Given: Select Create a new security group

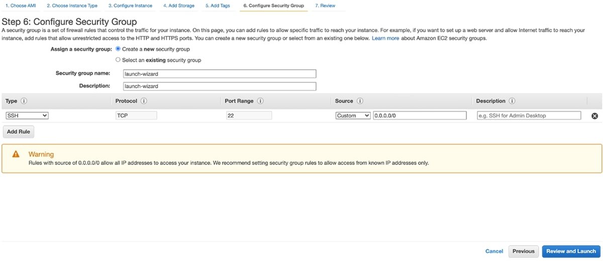Looking at the screenshot, I should point(118,49).
